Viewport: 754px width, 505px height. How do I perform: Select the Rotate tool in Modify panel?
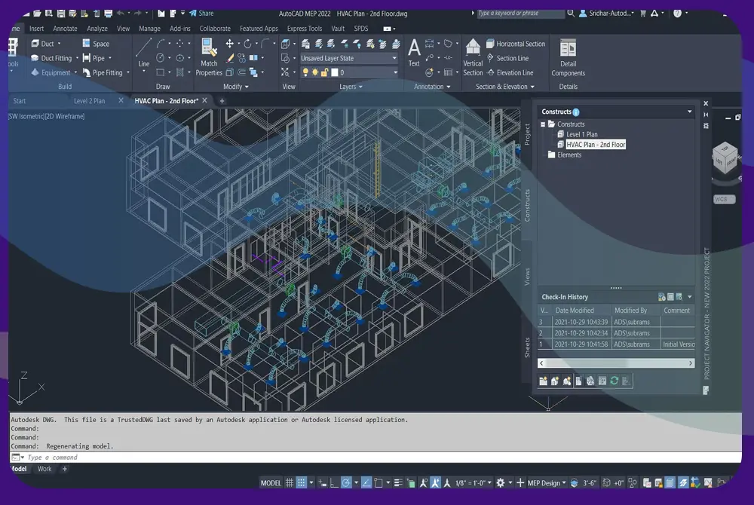247,44
